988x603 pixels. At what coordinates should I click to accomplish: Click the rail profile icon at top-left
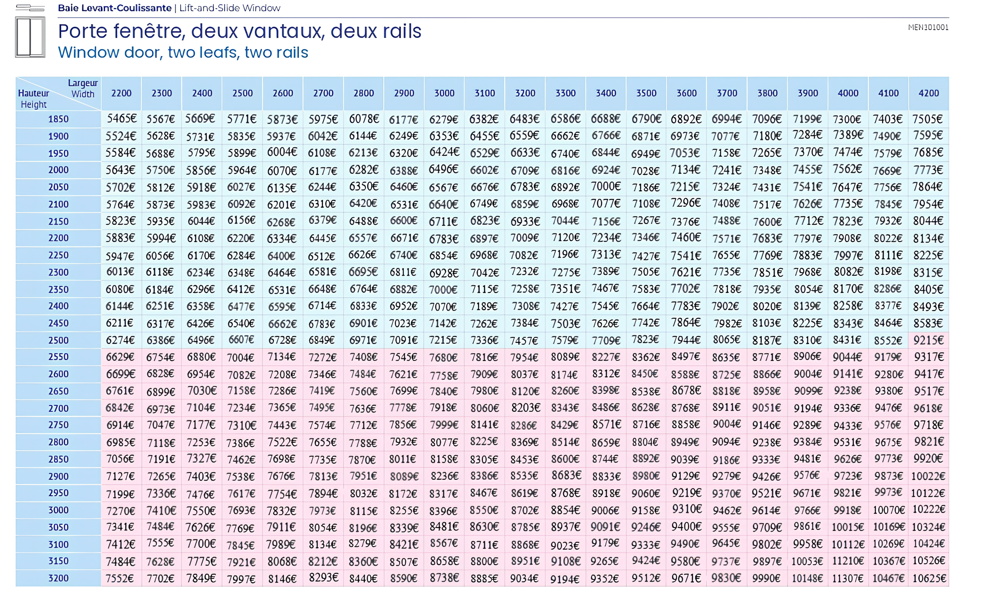30,8
